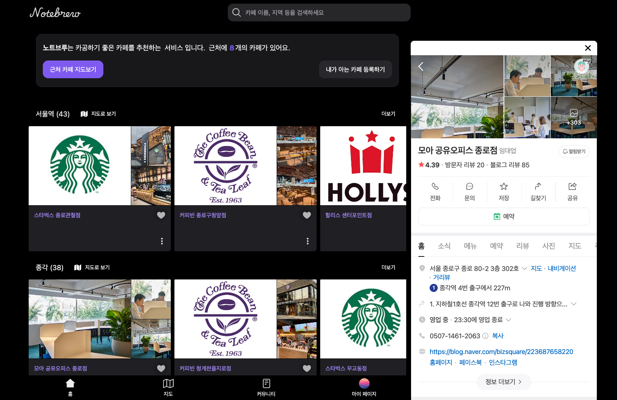Open the 지도 link beside address
The height and width of the screenshot is (400, 617).
coord(536,269)
